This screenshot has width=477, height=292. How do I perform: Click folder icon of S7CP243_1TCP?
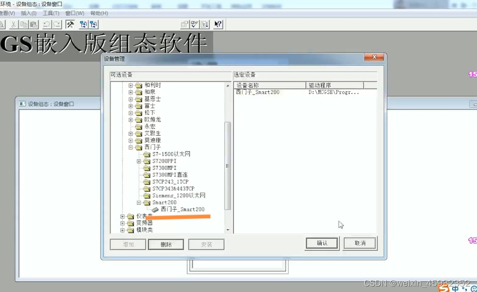[147, 182]
